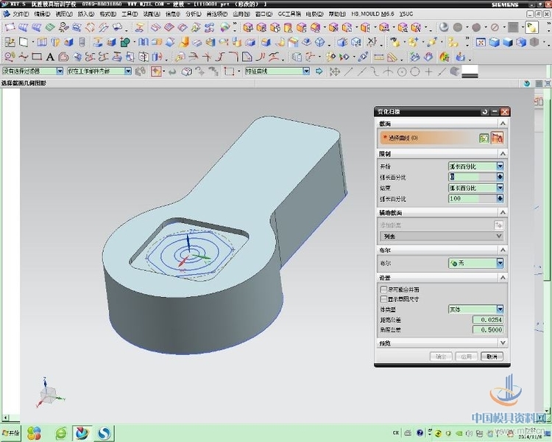Open the Windows Start button

click(x=11, y=433)
